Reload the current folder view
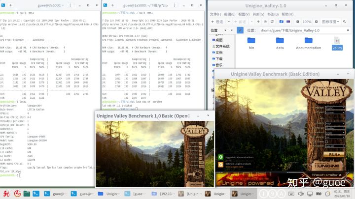The width and height of the screenshot is (355, 199). click(x=272, y=22)
